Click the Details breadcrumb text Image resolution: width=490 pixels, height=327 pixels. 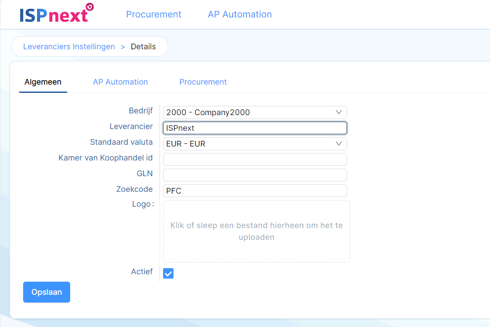(143, 47)
